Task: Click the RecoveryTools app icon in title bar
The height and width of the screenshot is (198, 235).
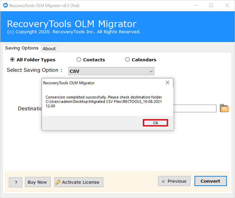Action: [x=5, y=5]
